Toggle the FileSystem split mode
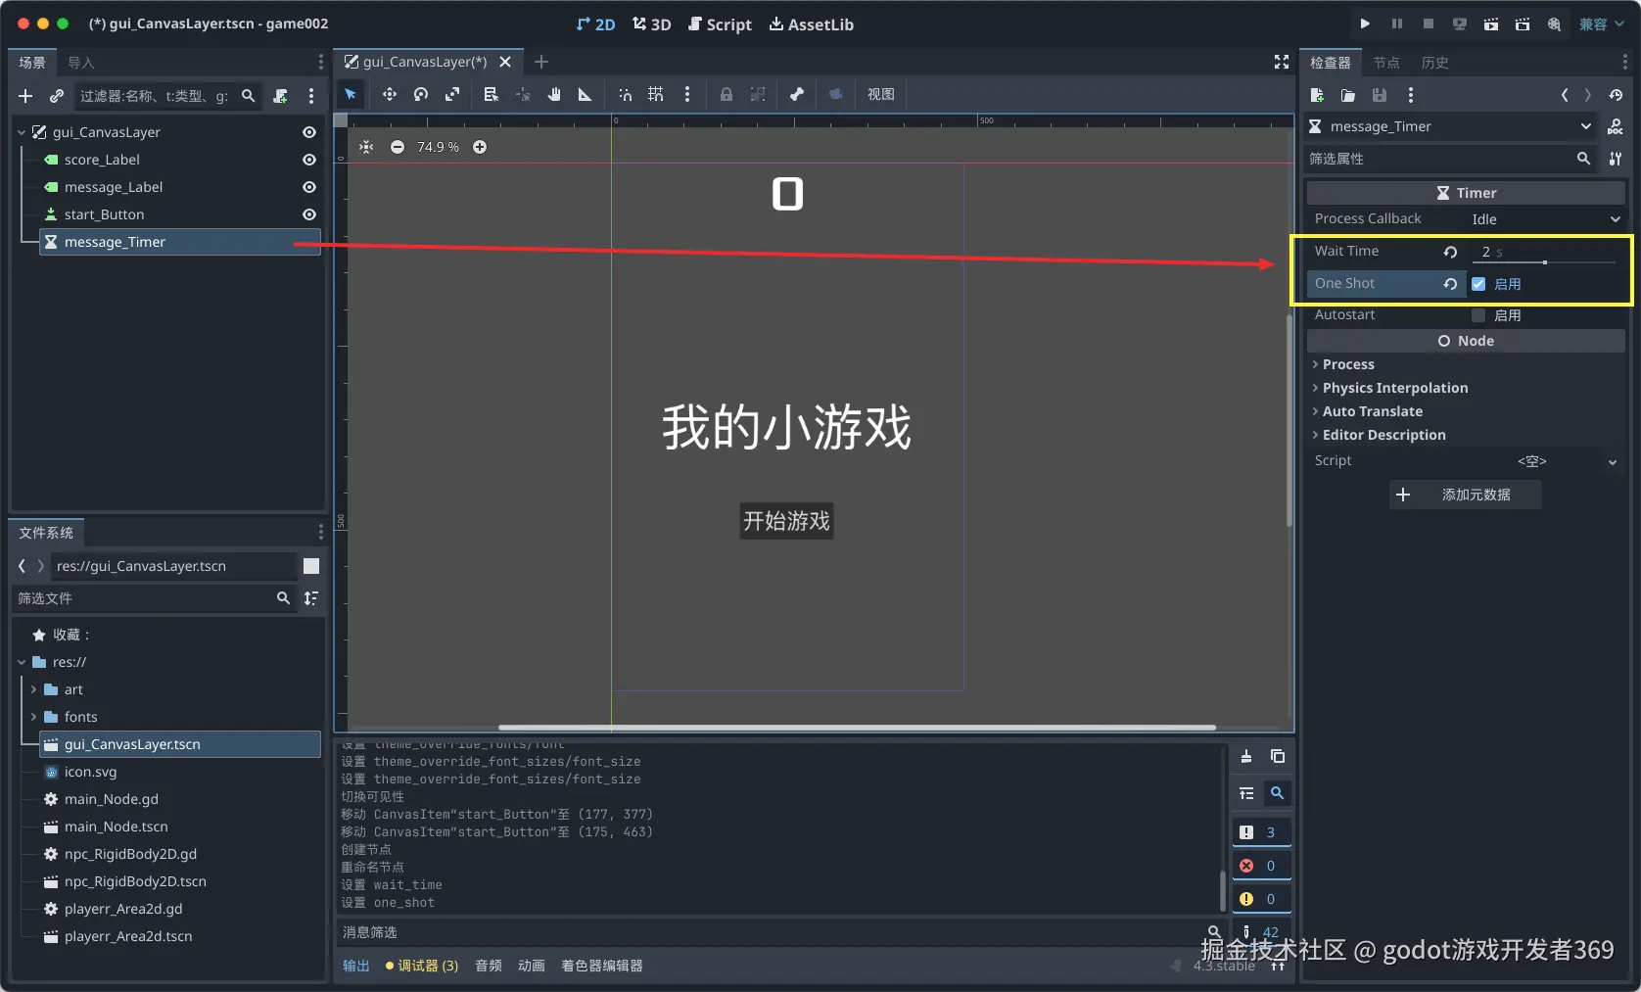This screenshot has width=1641, height=992. 311,566
